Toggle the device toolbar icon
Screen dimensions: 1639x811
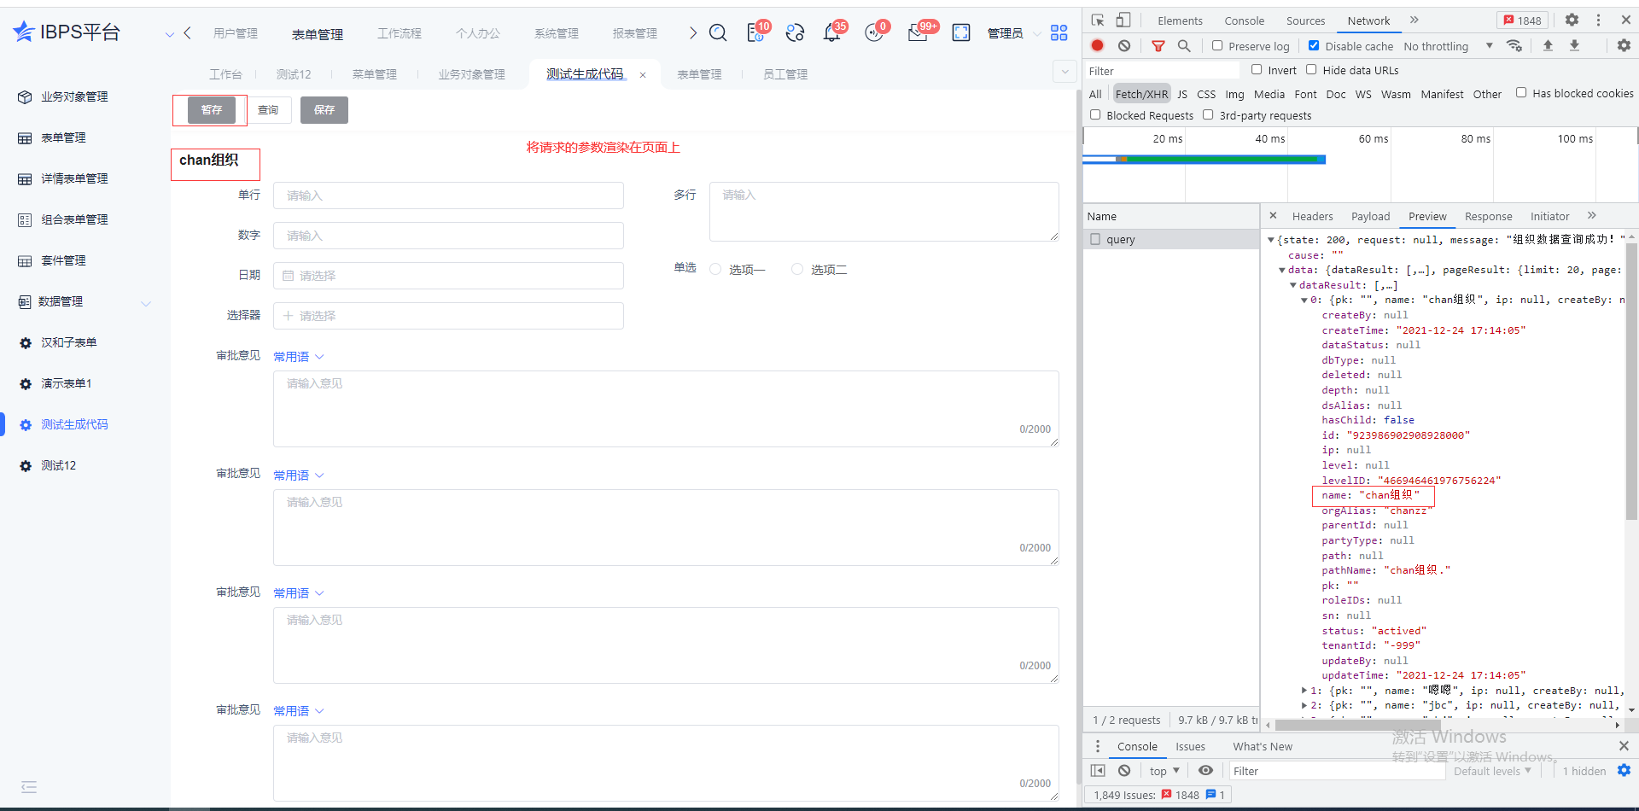point(1123,20)
